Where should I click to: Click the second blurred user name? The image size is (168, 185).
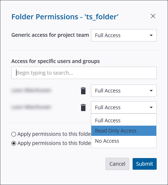click(31, 107)
